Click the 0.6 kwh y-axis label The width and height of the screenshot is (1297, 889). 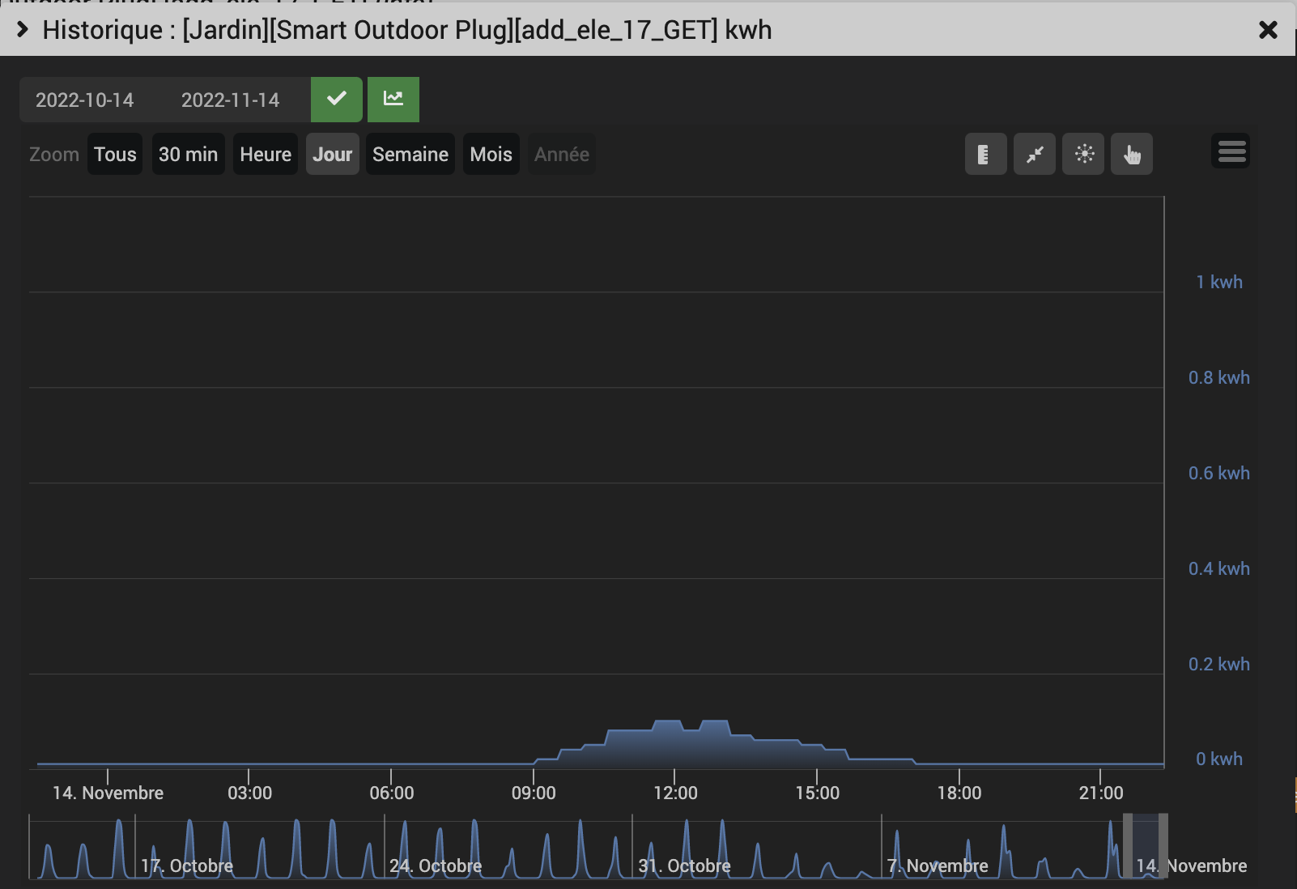(1219, 473)
